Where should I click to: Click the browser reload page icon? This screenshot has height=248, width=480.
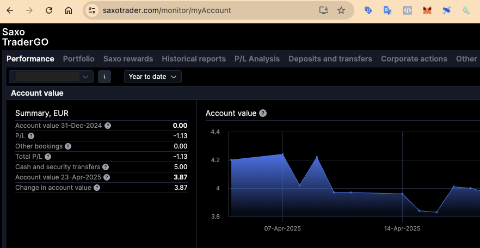(49, 10)
